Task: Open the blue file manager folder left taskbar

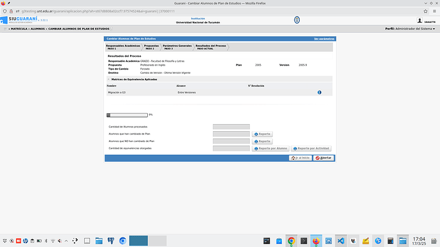Action: pos(99,241)
